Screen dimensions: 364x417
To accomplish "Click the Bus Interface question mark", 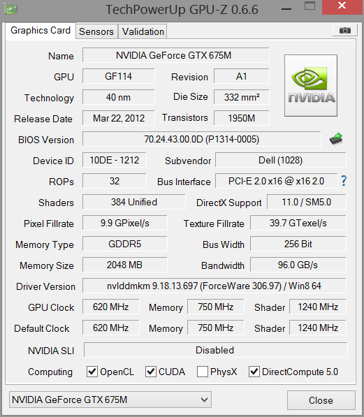I will coord(344,181).
